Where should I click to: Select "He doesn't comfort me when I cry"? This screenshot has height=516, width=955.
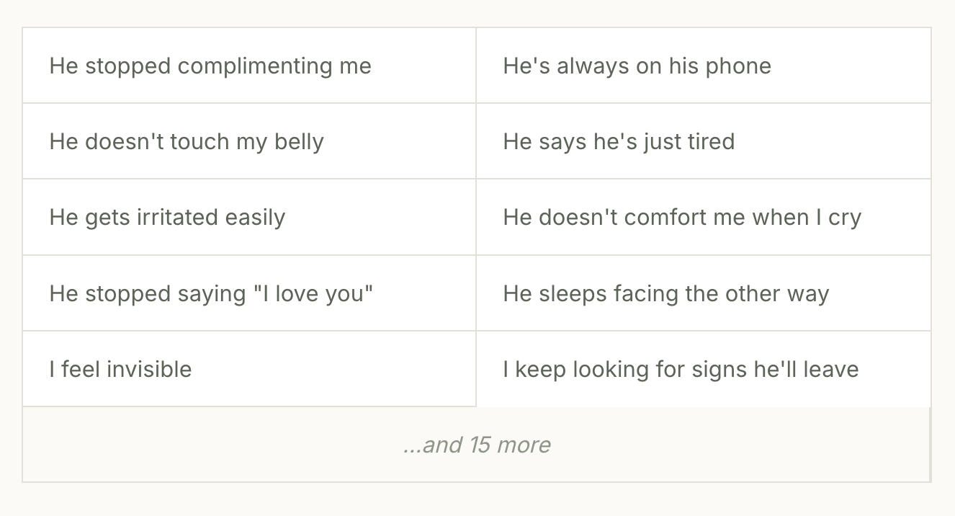[x=704, y=217]
